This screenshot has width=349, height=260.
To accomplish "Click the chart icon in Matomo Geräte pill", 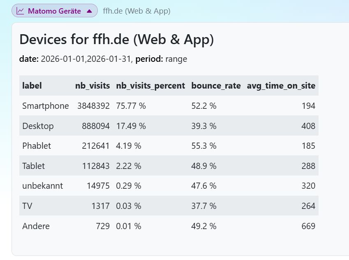I will (x=20, y=11).
